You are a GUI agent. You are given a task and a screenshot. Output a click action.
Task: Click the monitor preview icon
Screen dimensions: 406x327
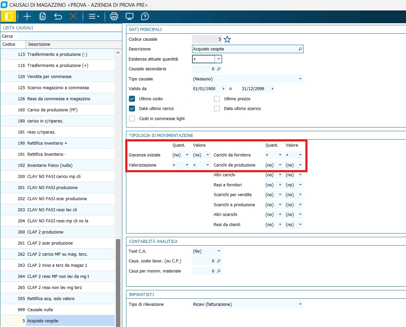click(129, 16)
